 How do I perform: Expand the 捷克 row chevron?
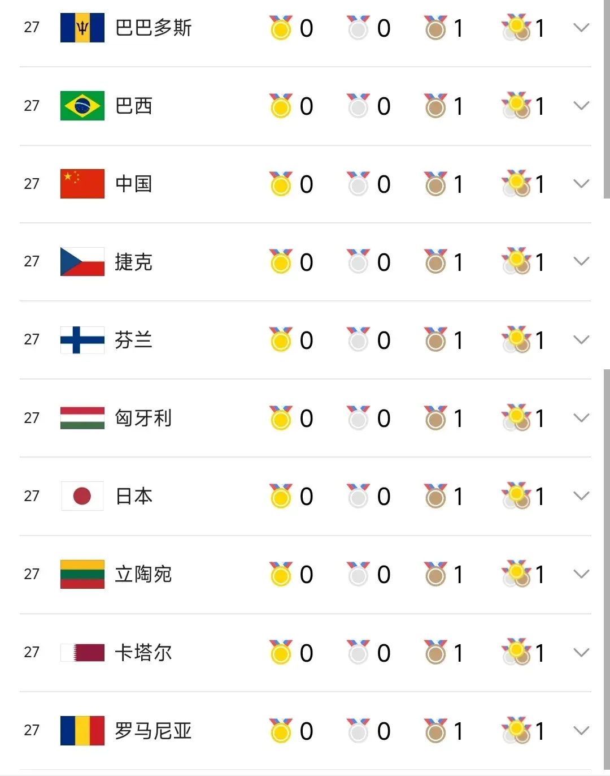pos(581,261)
